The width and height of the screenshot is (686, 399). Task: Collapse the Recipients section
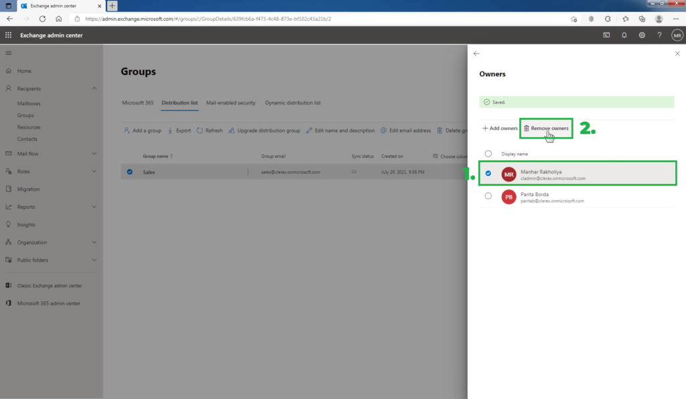94,88
